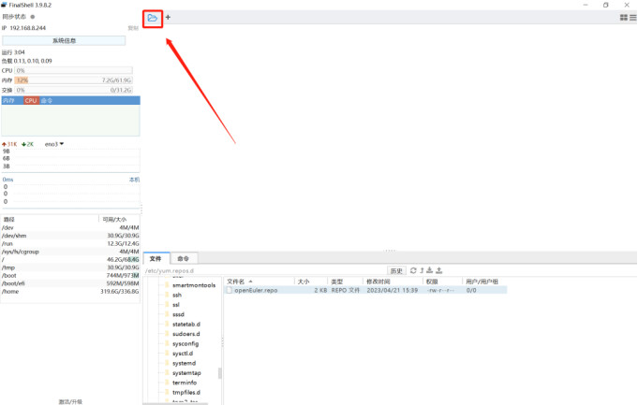638x405 pixels.
Task: Open the connection manager folder icon
Action: 152,17
